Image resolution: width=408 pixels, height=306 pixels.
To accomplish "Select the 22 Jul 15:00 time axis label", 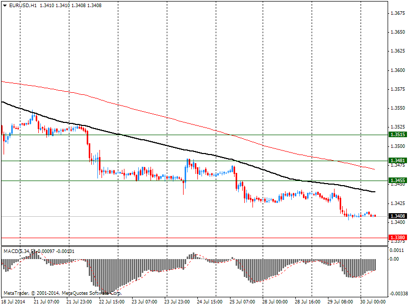I will tap(112, 301).
